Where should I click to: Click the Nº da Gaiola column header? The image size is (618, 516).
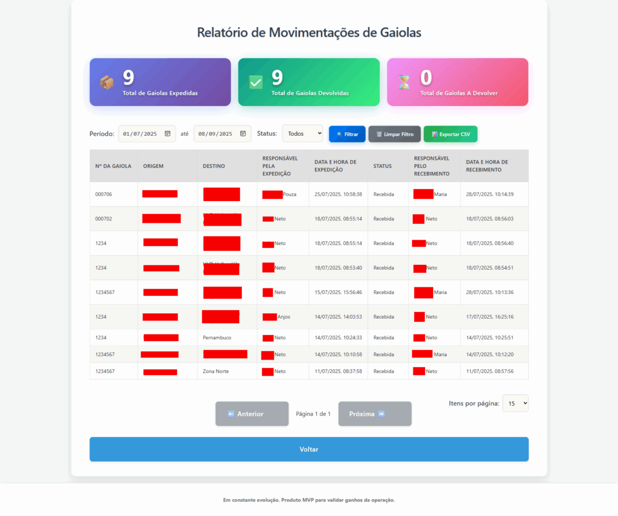pos(113,166)
